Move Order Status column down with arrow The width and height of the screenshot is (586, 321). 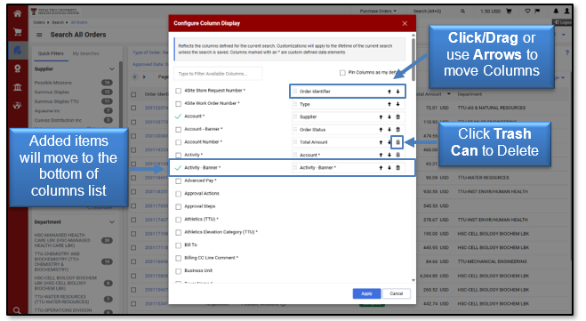pos(389,130)
